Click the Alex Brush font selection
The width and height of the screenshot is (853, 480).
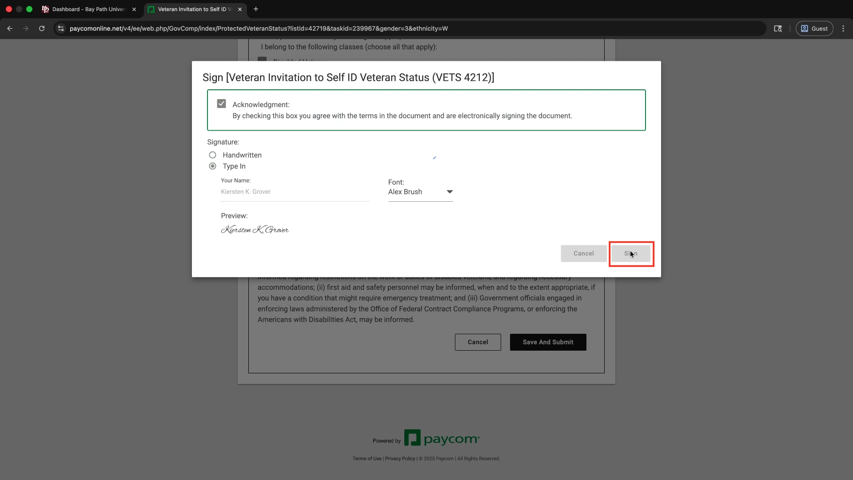click(x=405, y=192)
